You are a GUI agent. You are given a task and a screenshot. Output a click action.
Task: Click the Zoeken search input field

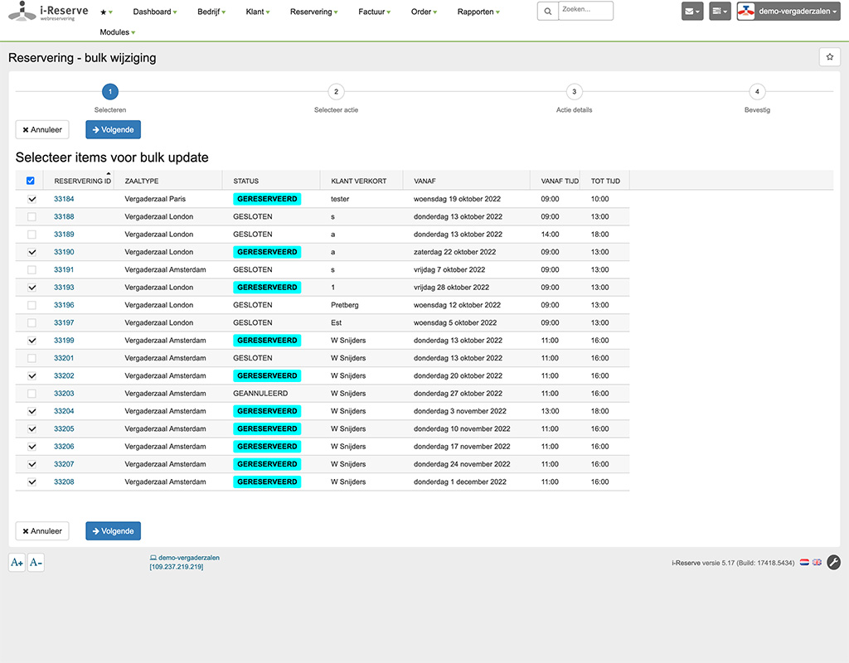585,11
